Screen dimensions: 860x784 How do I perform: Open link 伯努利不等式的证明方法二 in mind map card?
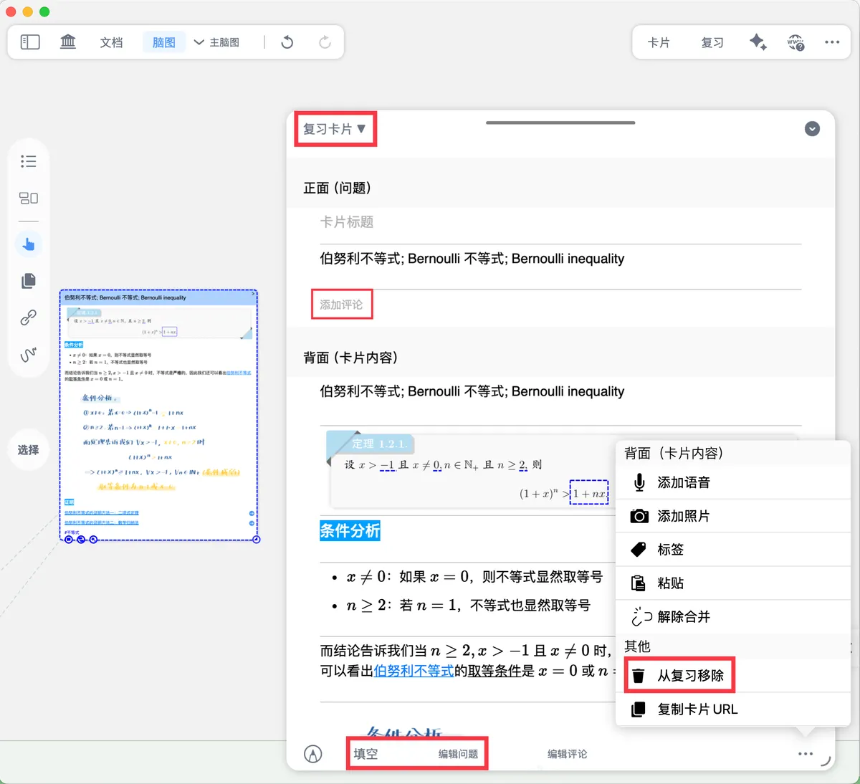pyautogui.click(x=102, y=522)
